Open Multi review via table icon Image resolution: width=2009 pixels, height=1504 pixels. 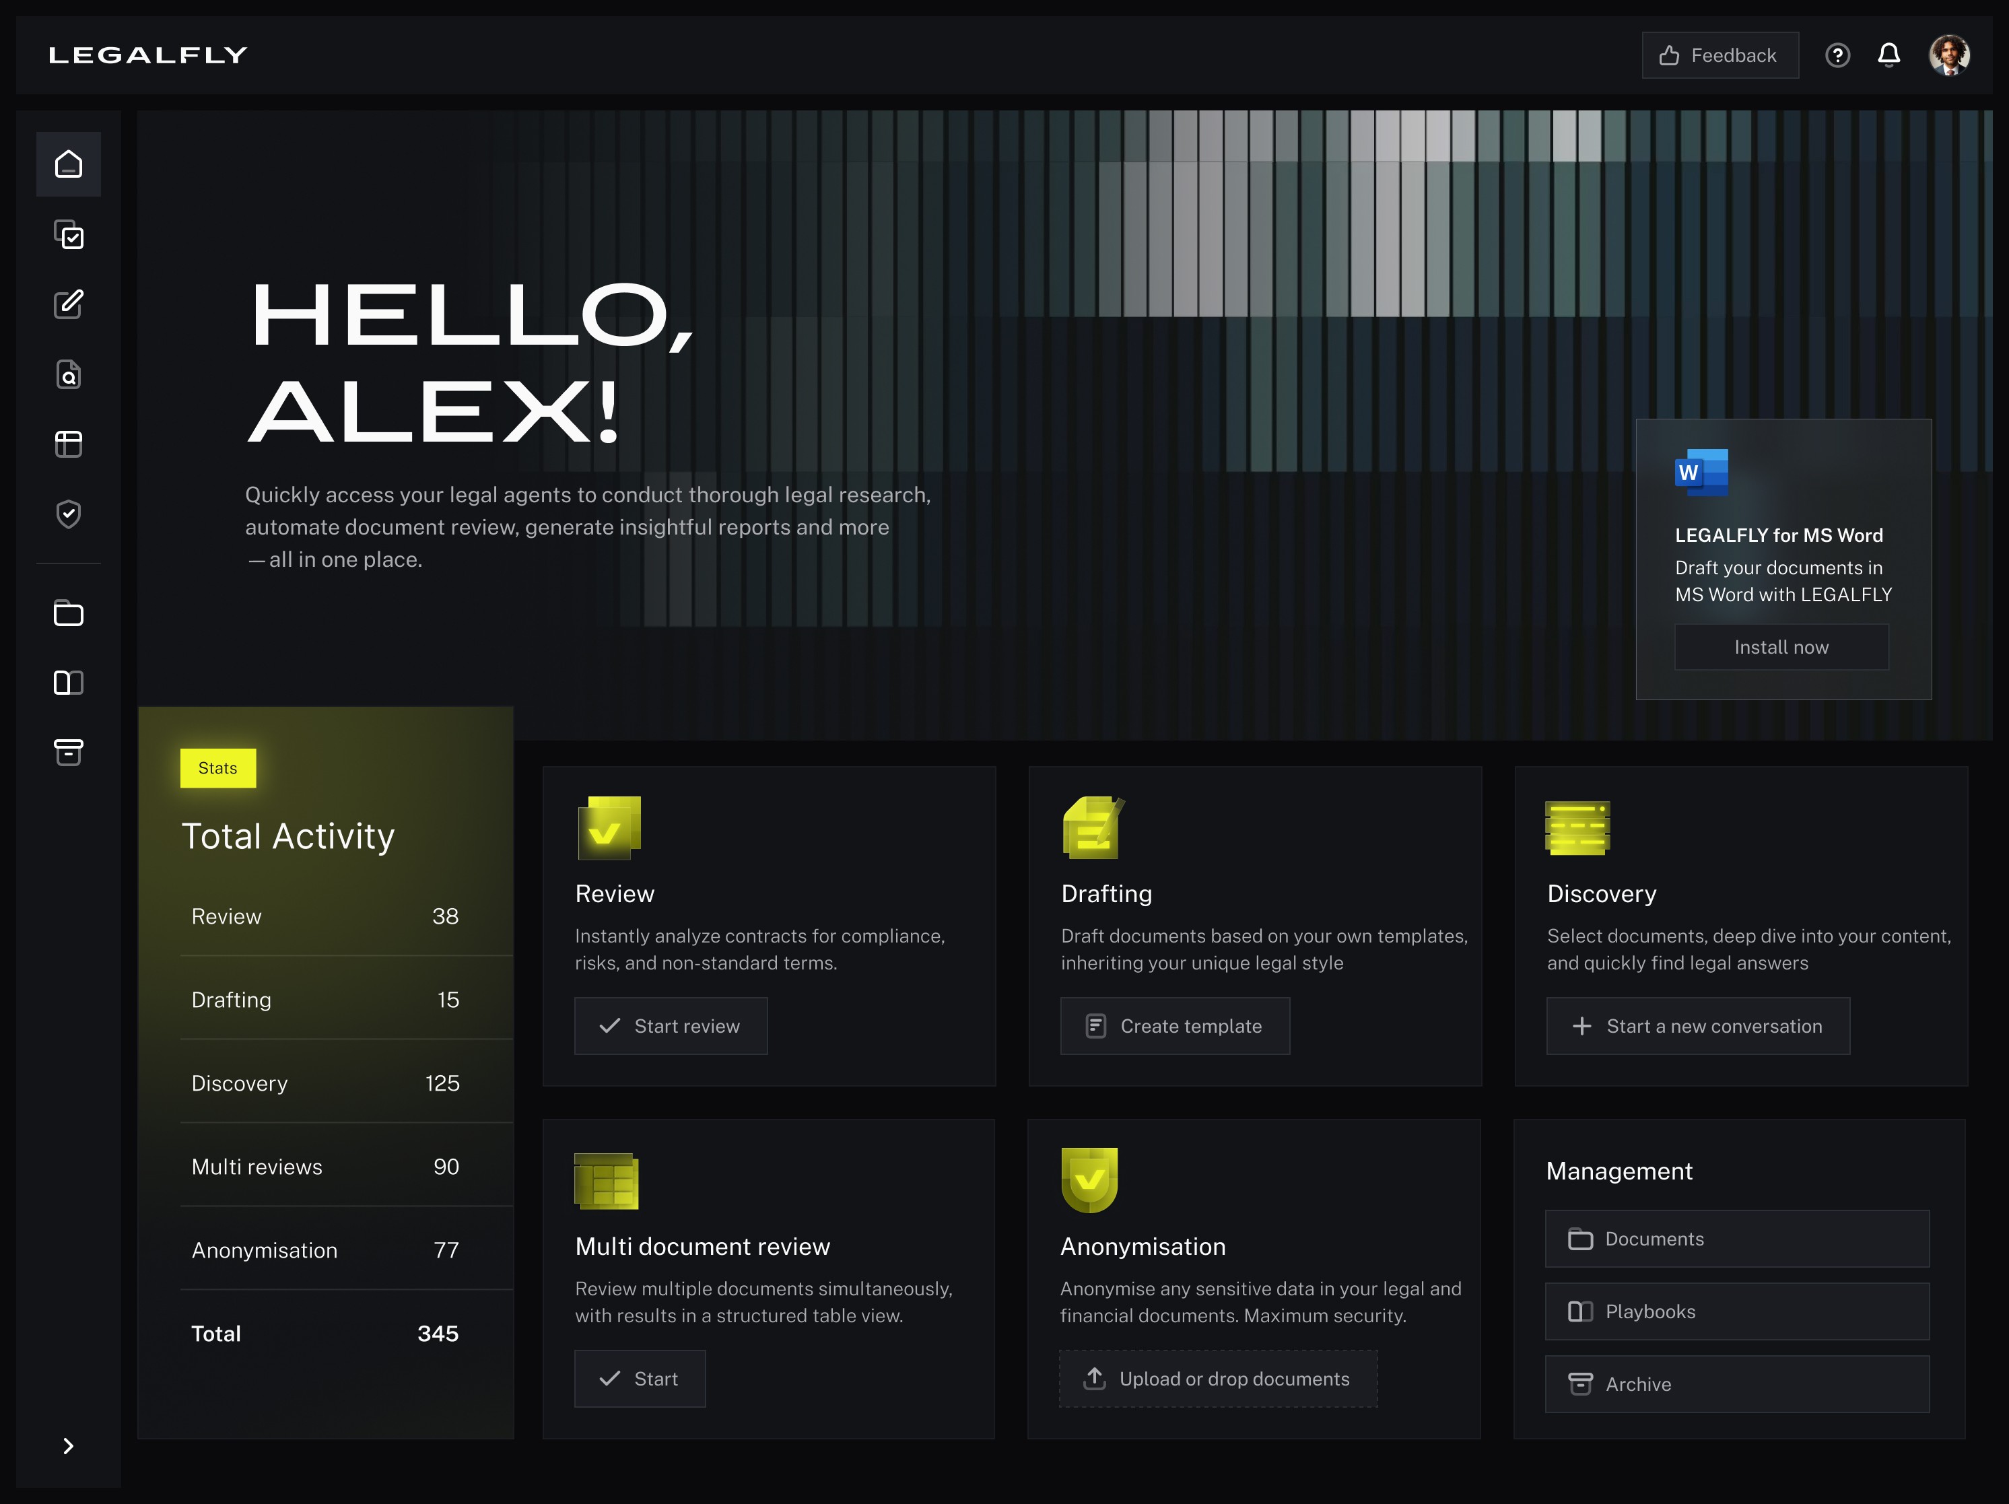68,444
